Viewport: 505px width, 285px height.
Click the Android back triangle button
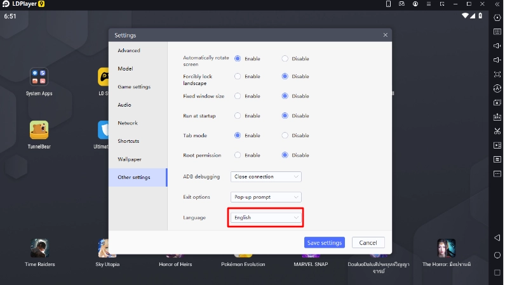[x=497, y=237]
